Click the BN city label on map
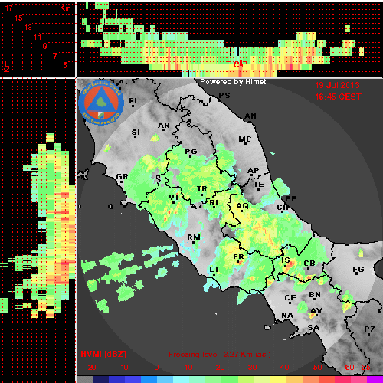Image resolution: width=383 pixels, height=383 pixels. (315, 295)
